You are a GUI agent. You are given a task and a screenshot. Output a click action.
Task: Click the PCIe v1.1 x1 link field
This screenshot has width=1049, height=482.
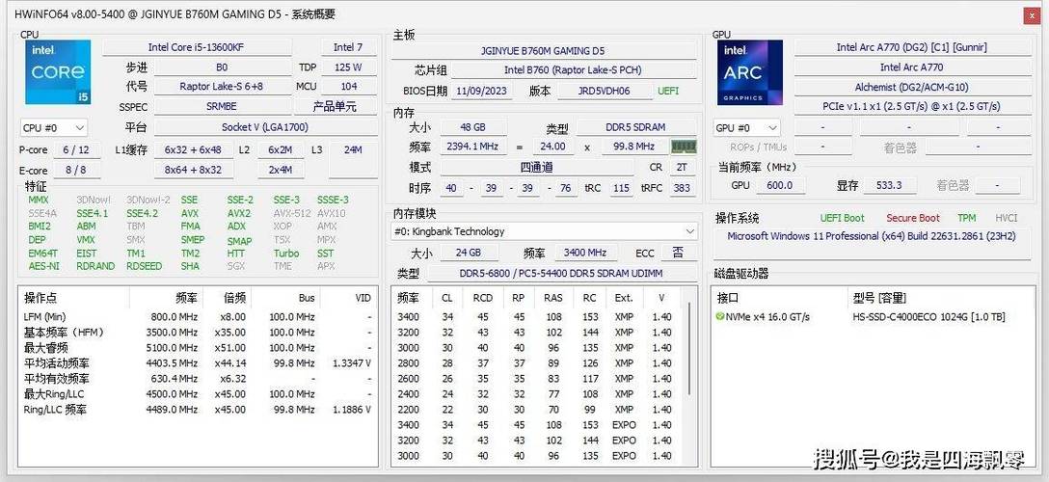[x=912, y=106]
